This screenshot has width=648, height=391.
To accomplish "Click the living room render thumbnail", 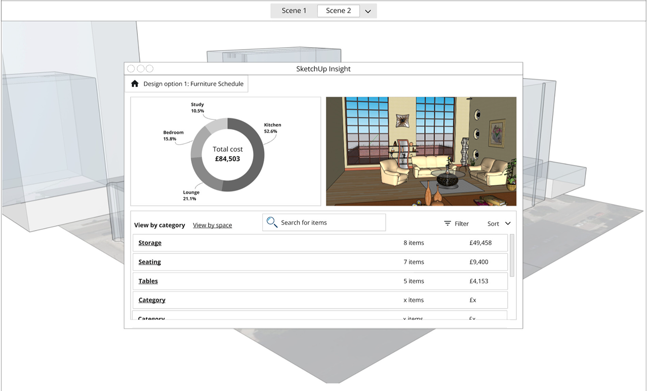I will point(421,151).
